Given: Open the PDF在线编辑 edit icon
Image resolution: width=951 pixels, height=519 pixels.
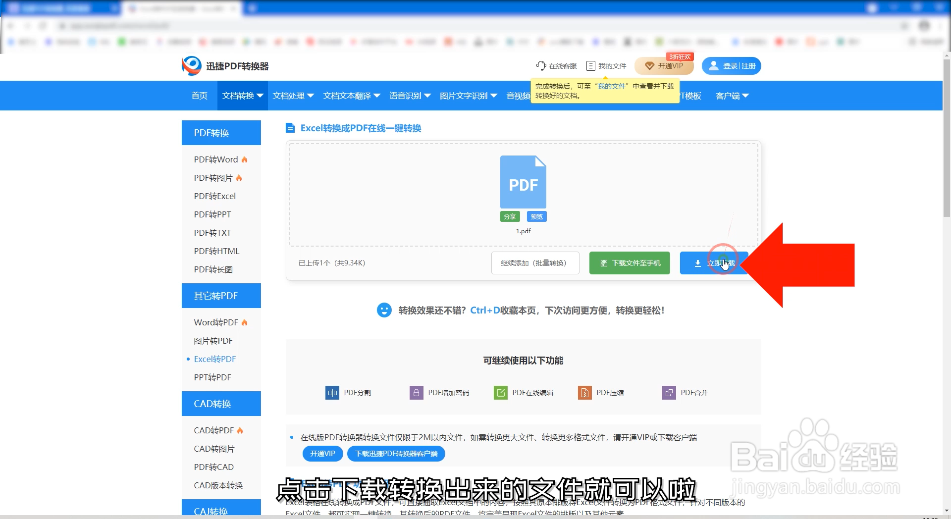Looking at the screenshot, I should coord(501,392).
